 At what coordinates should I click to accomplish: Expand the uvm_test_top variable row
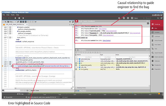pos(78,59)
